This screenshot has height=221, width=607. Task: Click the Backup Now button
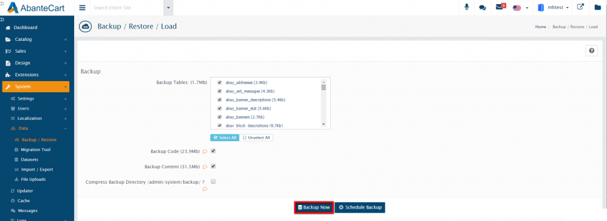click(314, 207)
